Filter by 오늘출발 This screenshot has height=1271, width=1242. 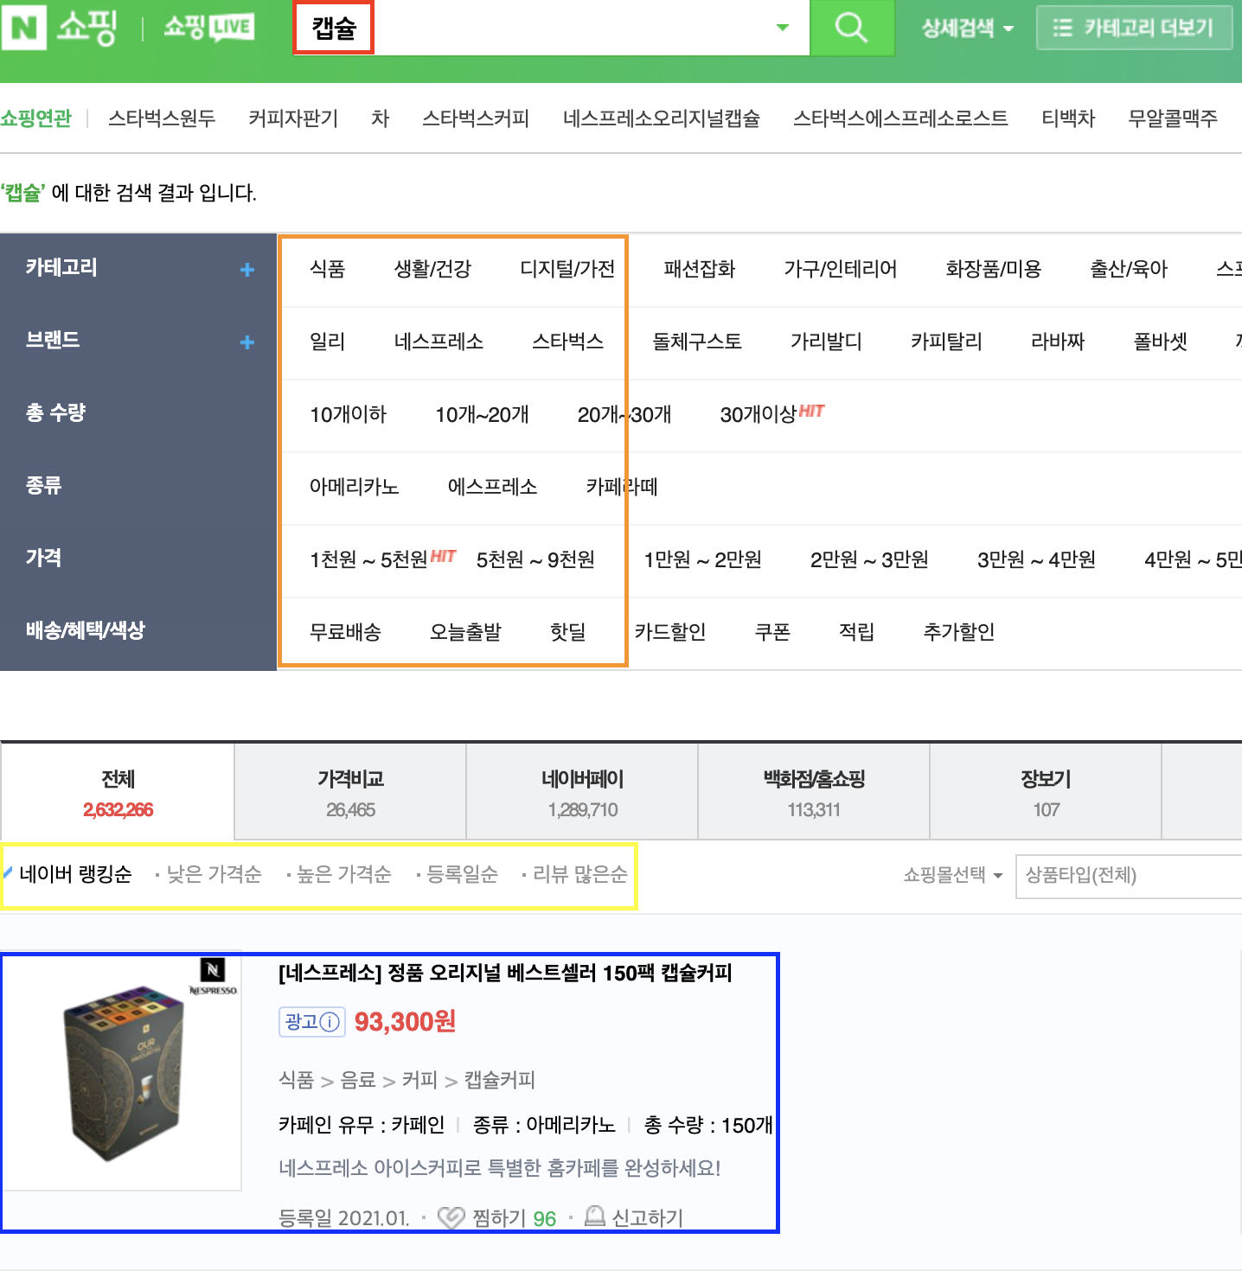466,632
